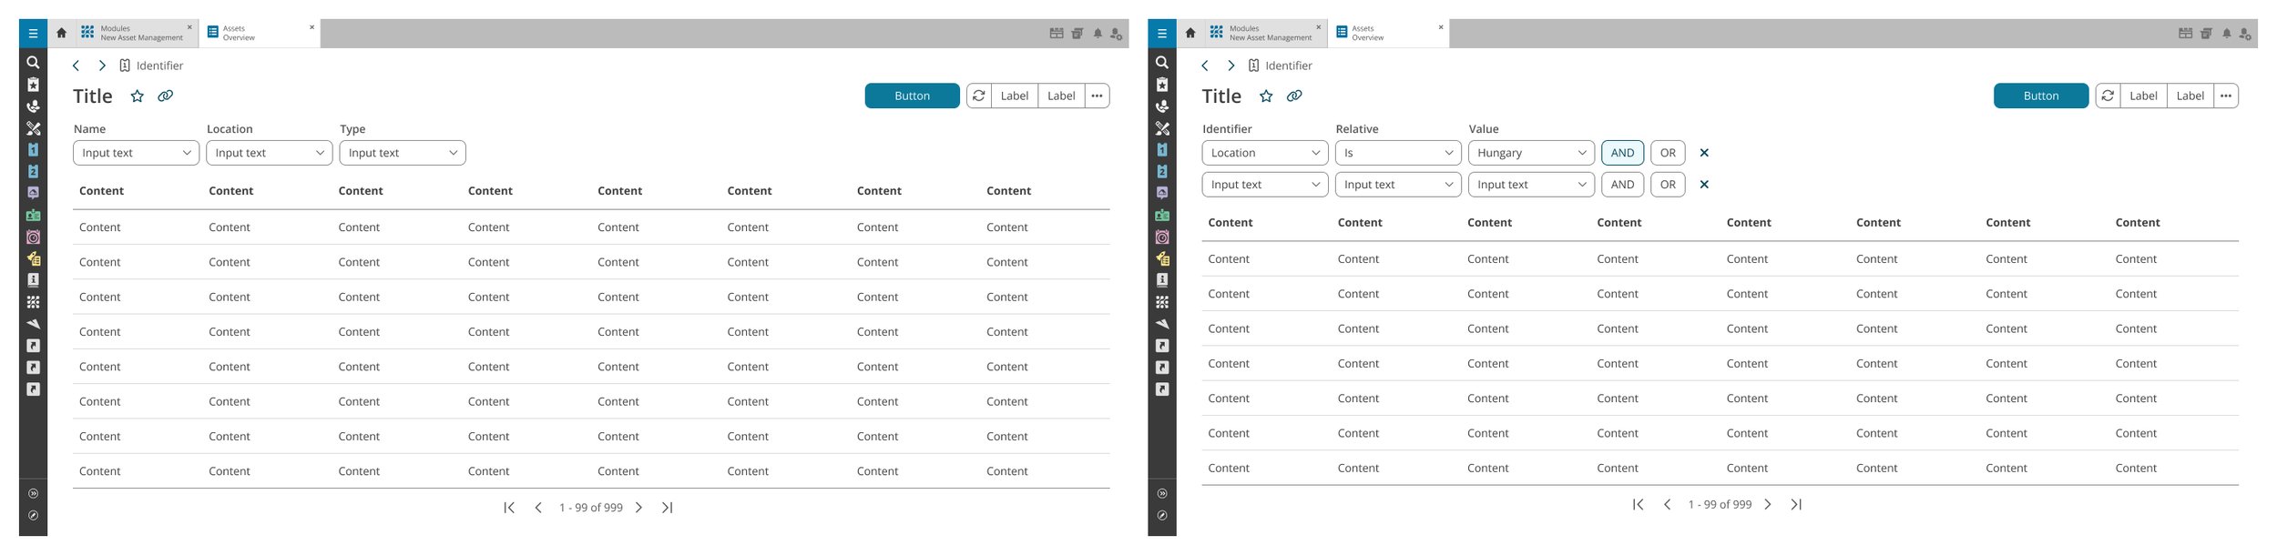Screen dimensions: 2277x555
Task: Open the pink target sidebar icon in the left mockup
Action: click(33, 237)
